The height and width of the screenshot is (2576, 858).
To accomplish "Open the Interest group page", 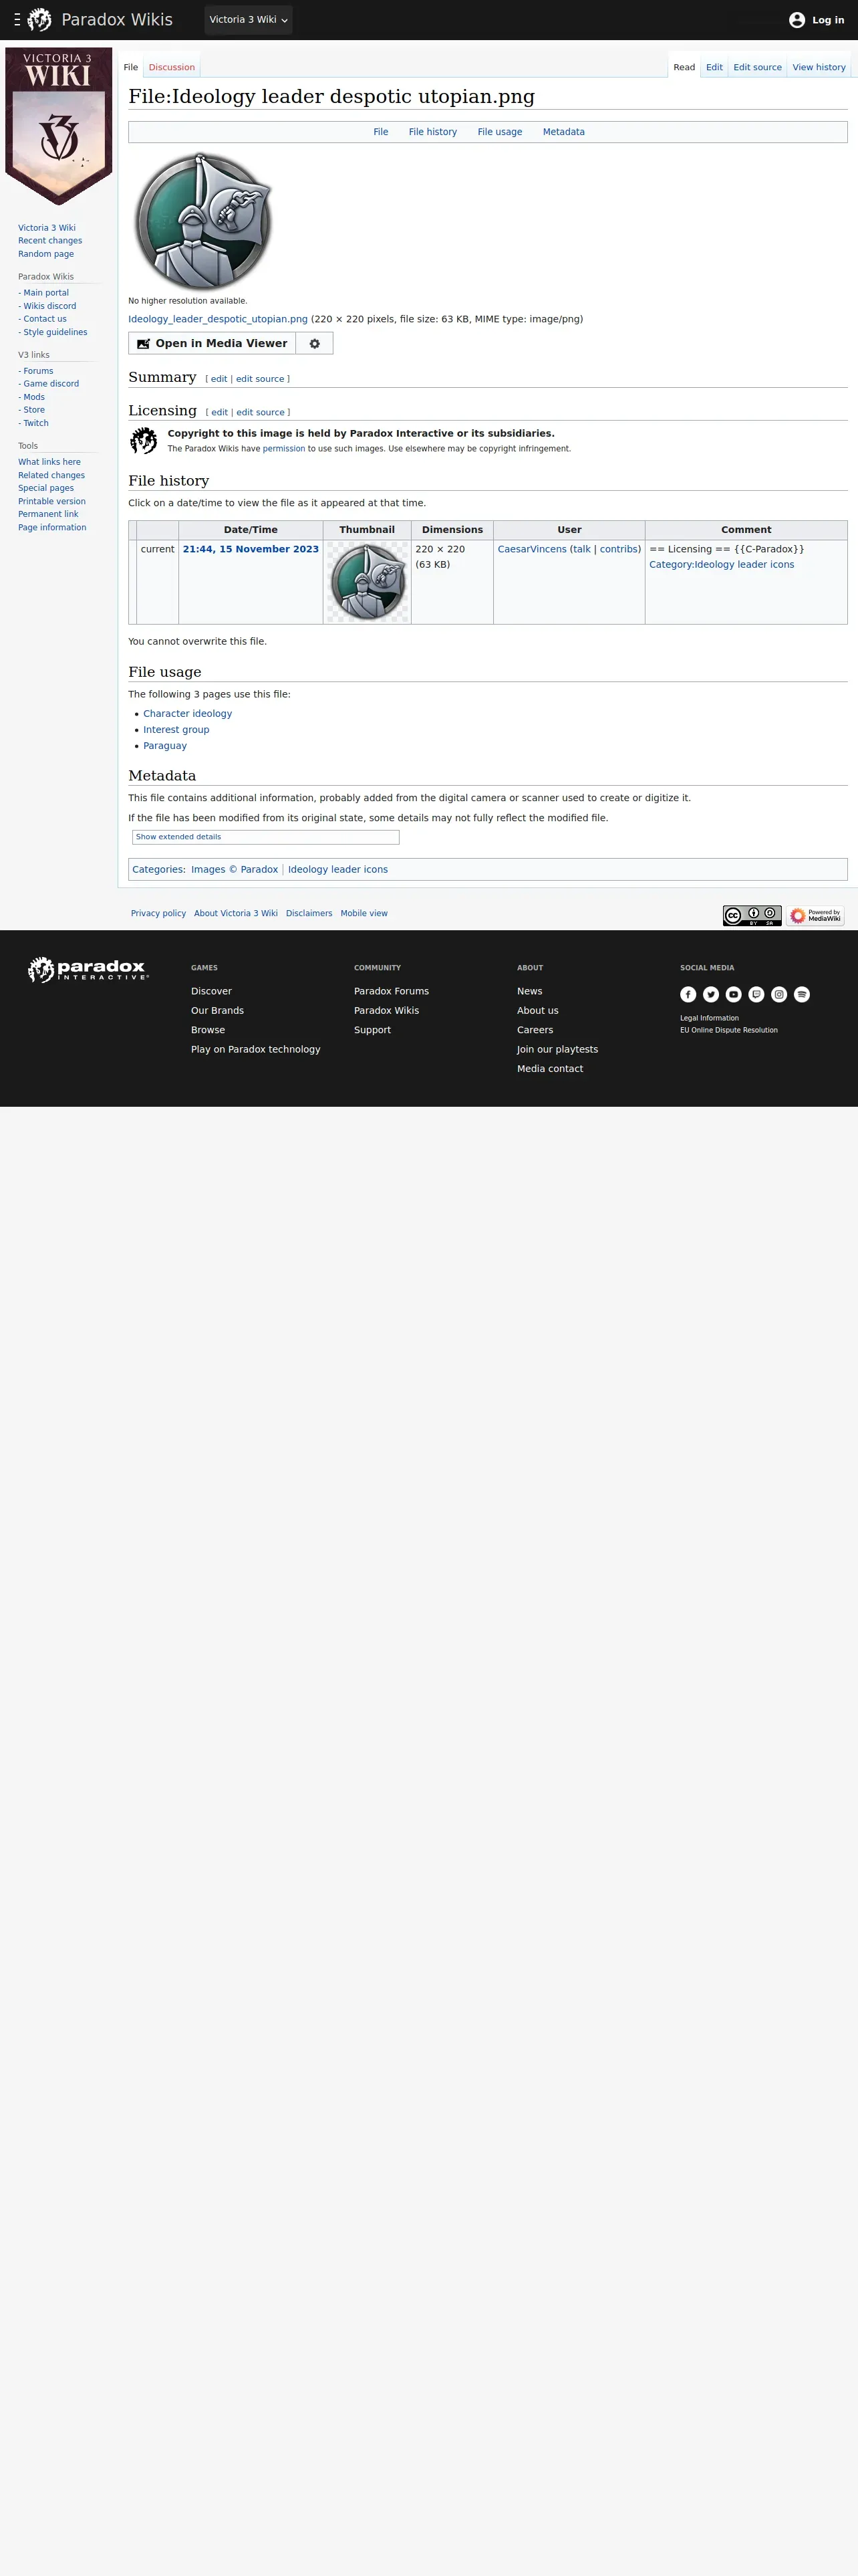I will 176,730.
